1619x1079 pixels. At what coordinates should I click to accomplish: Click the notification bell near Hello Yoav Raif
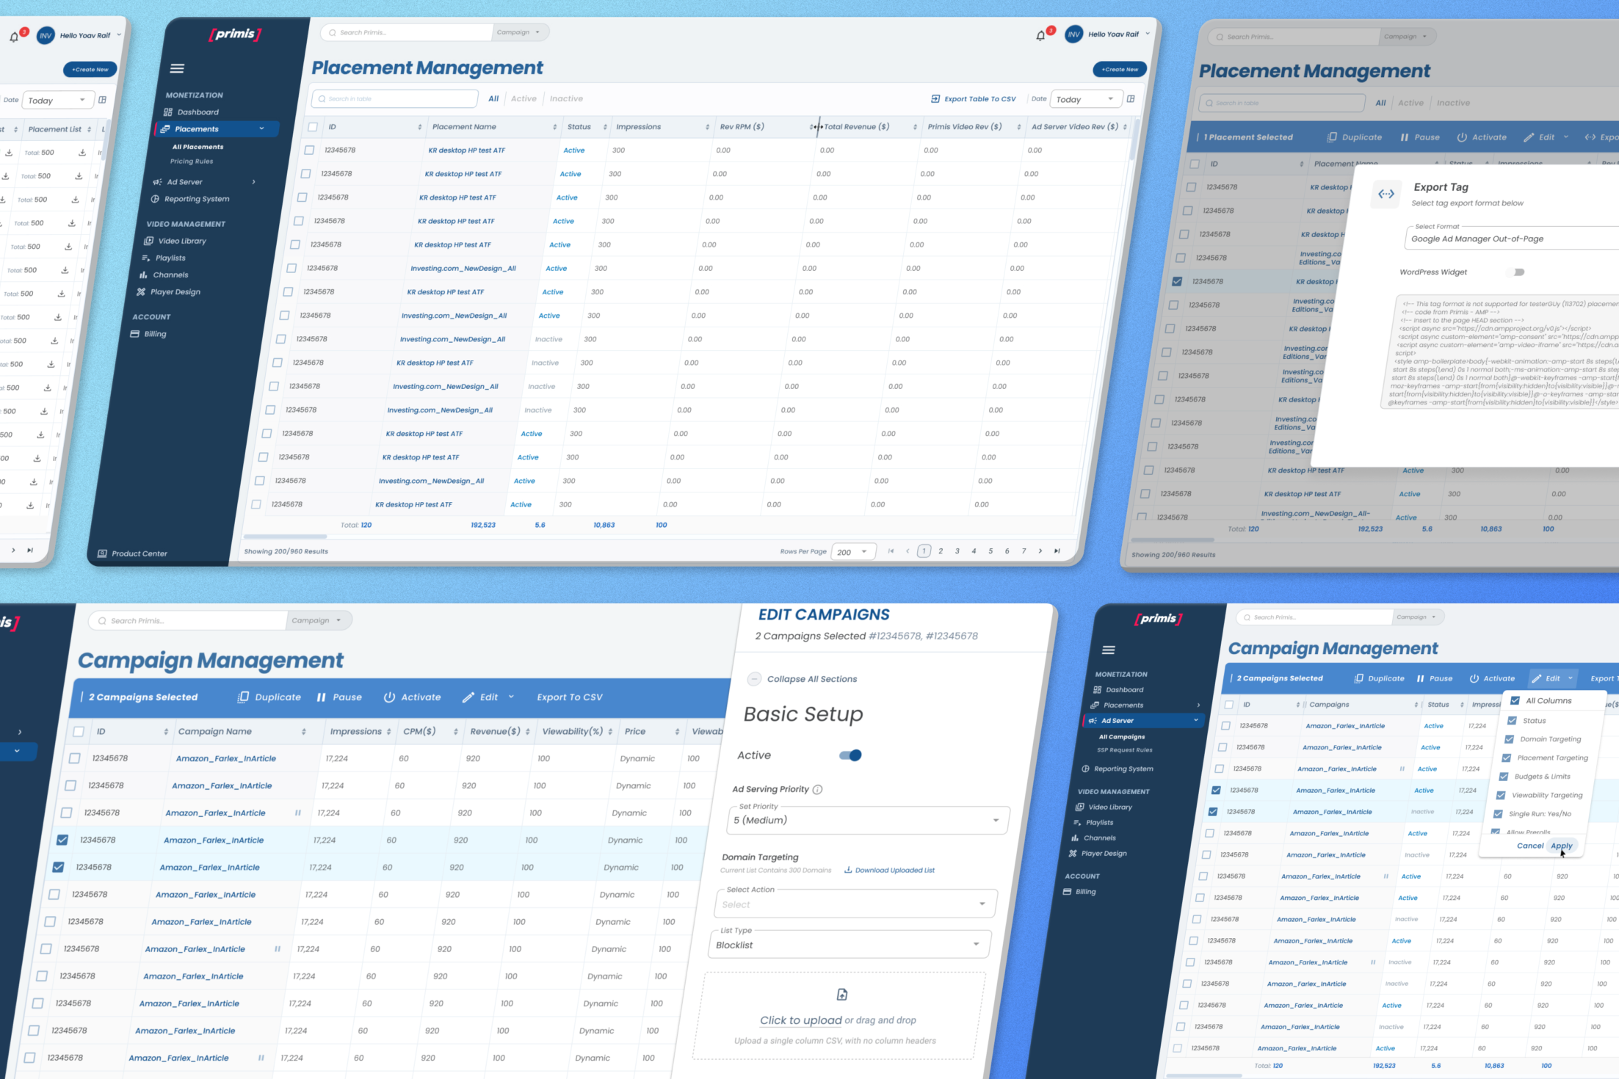pyautogui.click(x=1040, y=35)
